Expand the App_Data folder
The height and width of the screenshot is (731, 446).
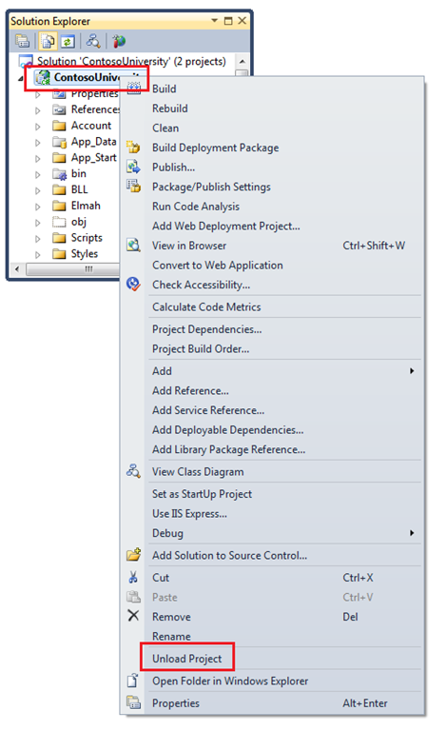click(x=38, y=142)
